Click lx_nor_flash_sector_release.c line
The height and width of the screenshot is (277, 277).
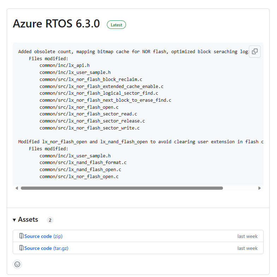tap(92, 121)
